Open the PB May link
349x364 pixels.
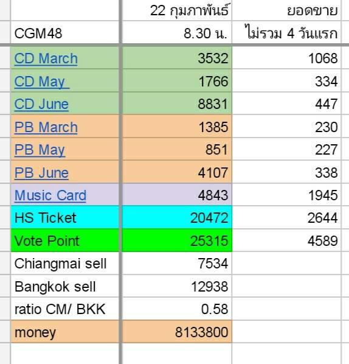click(40, 150)
